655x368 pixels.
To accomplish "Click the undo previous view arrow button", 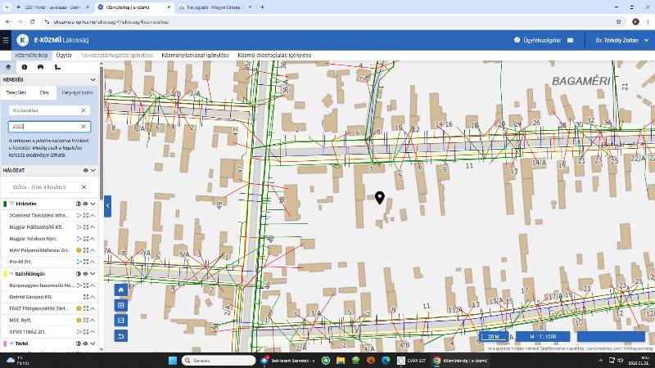I will point(121,335).
